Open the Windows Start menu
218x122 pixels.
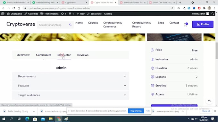4,119
